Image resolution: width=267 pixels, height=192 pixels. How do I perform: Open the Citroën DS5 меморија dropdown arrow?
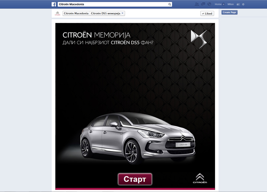pyautogui.click(x=123, y=13)
